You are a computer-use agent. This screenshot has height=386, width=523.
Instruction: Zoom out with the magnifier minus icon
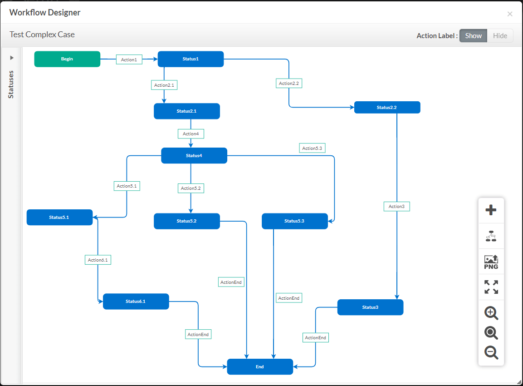click(491, 352)
